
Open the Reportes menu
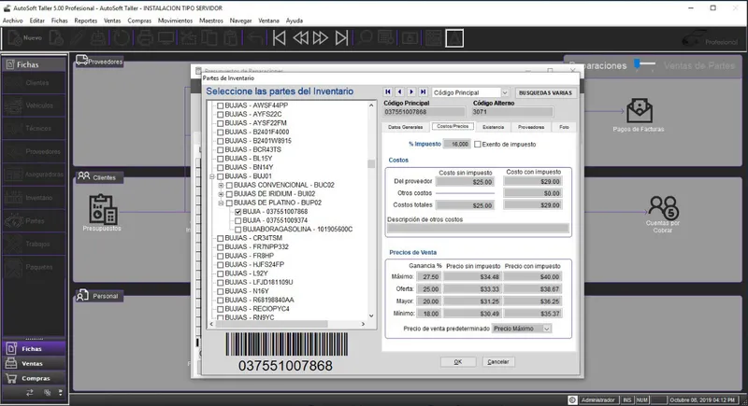point(86,21)
